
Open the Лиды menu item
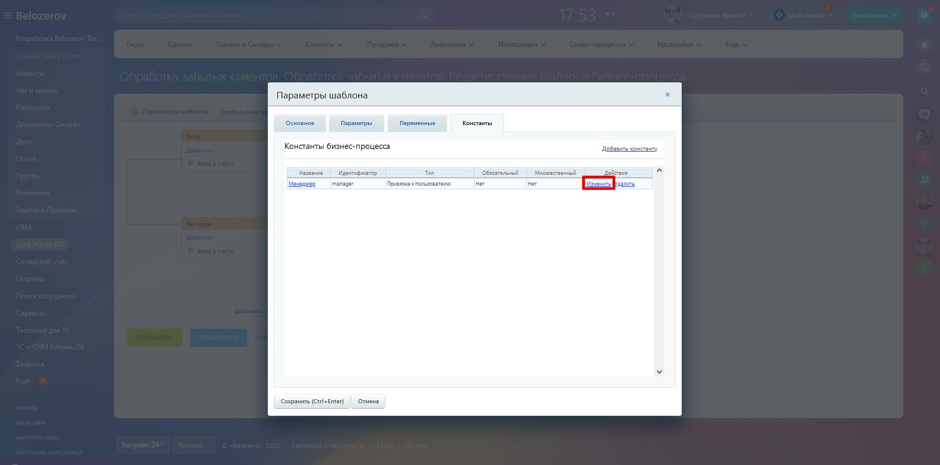click(135, 44)
